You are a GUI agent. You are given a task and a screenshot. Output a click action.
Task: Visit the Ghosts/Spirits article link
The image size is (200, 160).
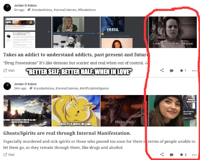9,155
